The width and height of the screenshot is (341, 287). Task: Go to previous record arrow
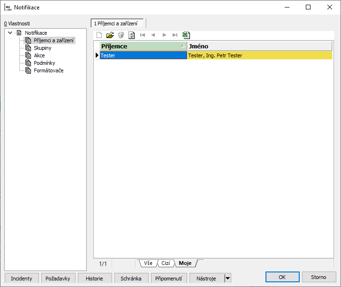point(153,35)
